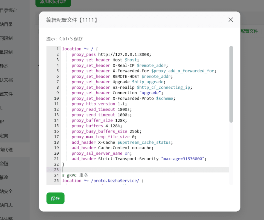Click the "upgrade" string on line 9
This screenshot has height=220, width=264.
click(151, 93)
